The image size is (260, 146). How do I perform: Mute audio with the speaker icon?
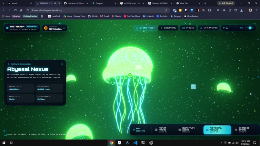pos(241,28)
